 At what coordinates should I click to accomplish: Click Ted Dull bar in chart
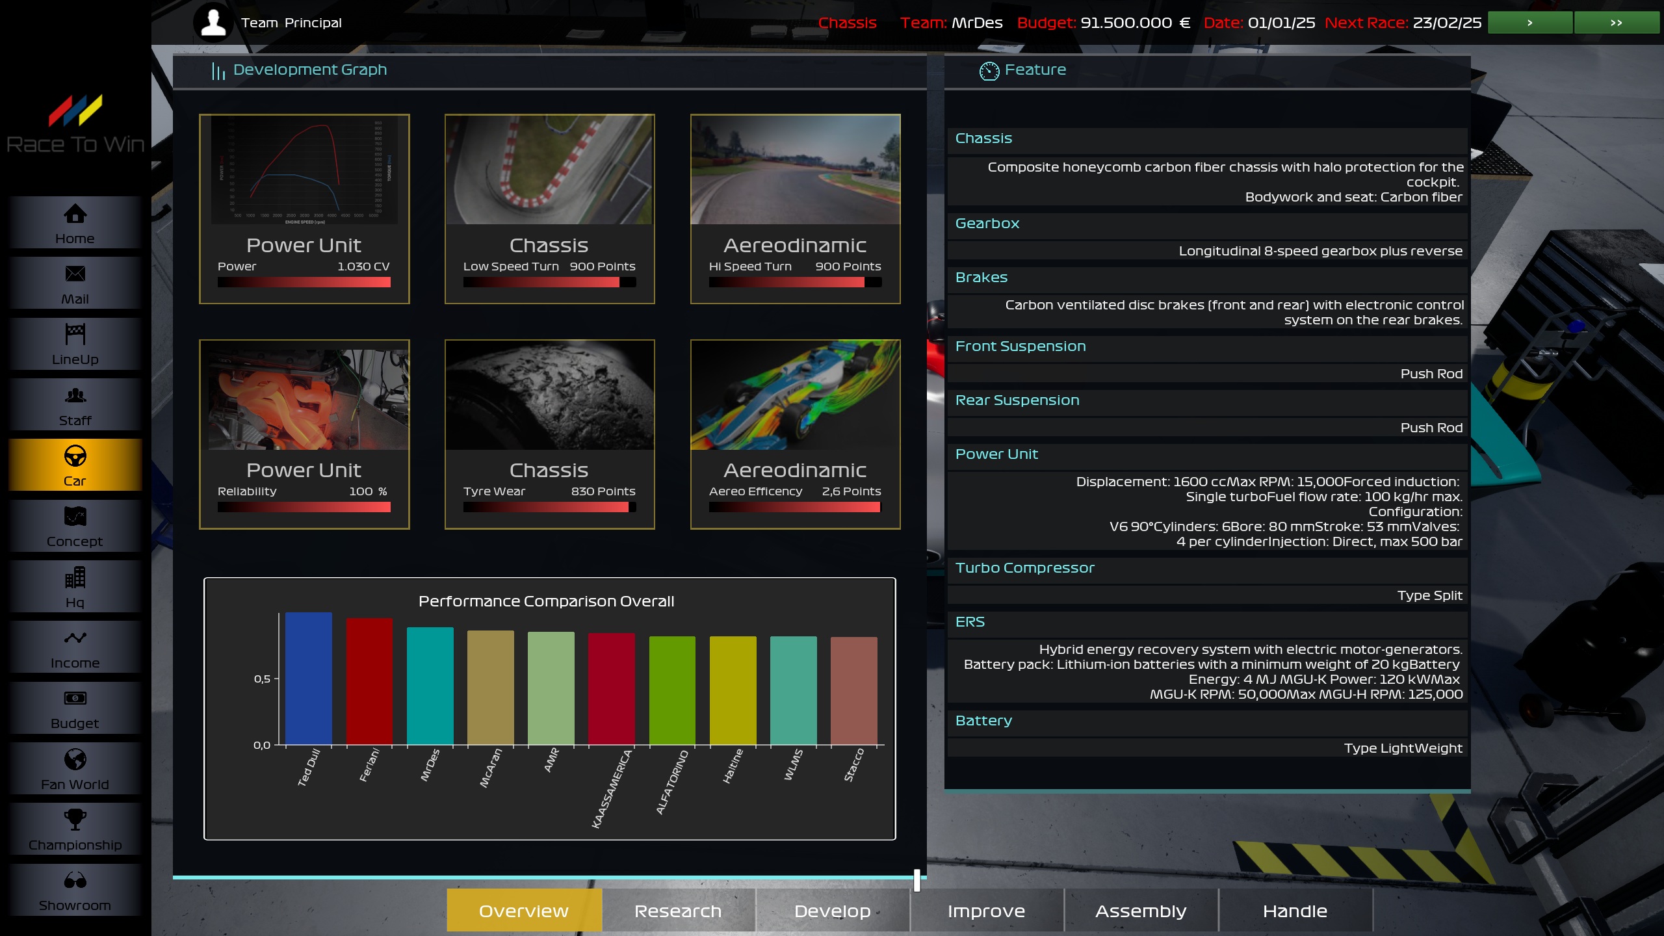(308, 678)
